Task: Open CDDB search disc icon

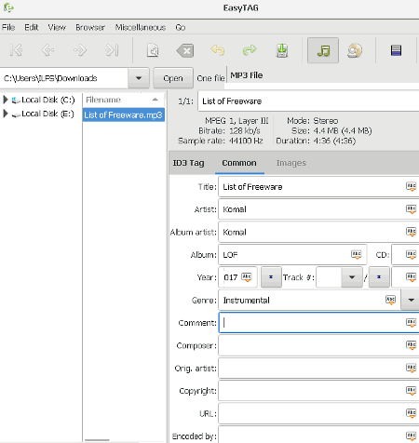Action: tap(355, 50)
